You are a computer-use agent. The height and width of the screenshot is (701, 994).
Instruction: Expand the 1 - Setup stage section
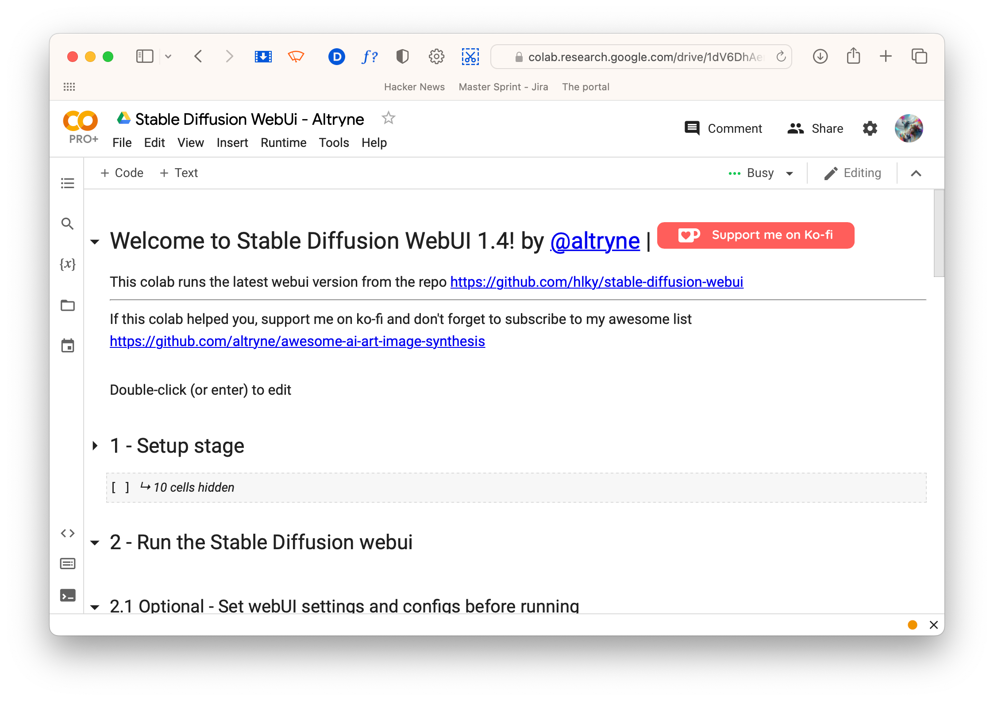pos(95,446)
